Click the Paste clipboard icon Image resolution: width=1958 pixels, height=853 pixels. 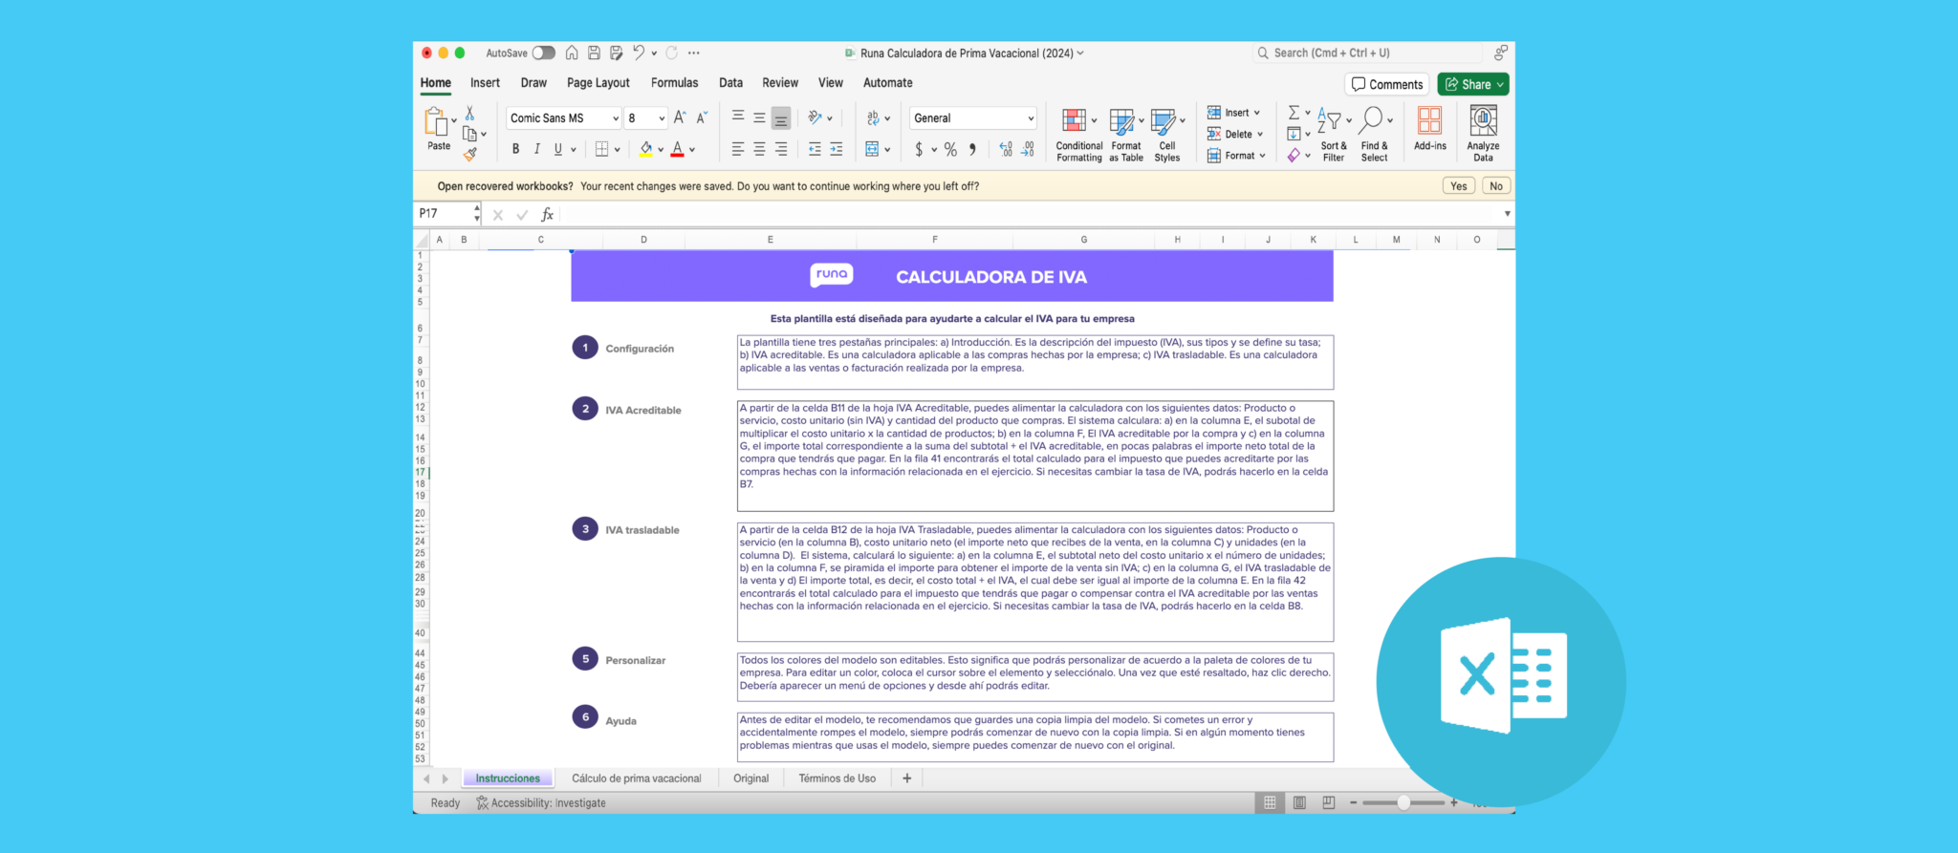coord(435,122)
